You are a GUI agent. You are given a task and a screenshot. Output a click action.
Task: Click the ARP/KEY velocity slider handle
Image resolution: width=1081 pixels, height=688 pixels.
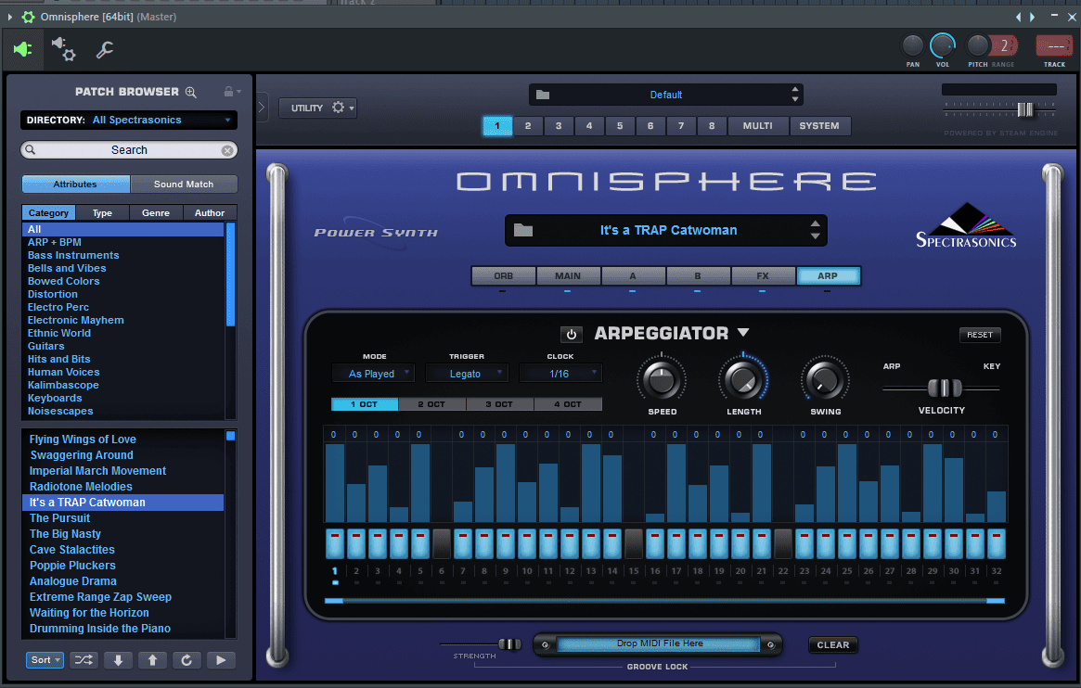click(x=945, y=389)
